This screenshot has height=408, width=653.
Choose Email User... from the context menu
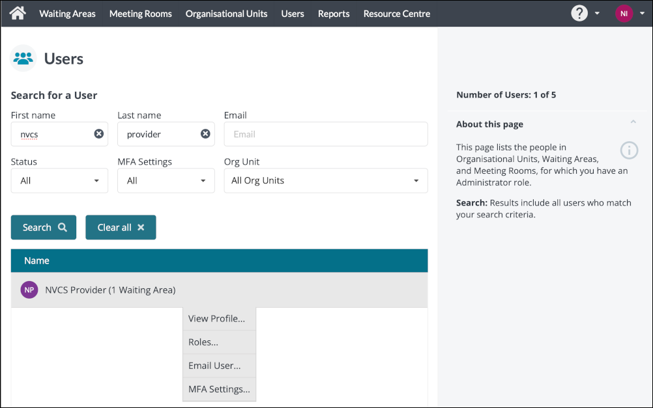[x=219, y=366]
